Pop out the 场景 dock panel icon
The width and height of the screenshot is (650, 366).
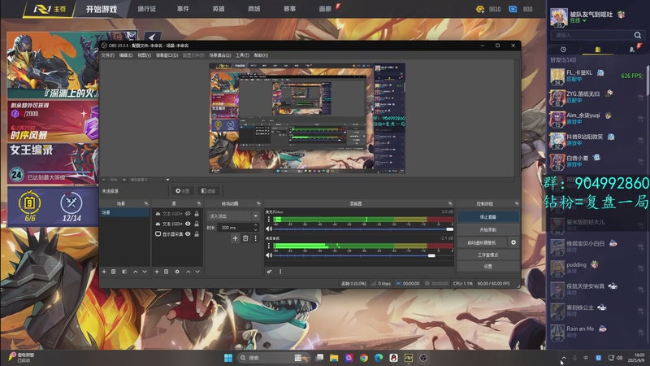[146, 203]
